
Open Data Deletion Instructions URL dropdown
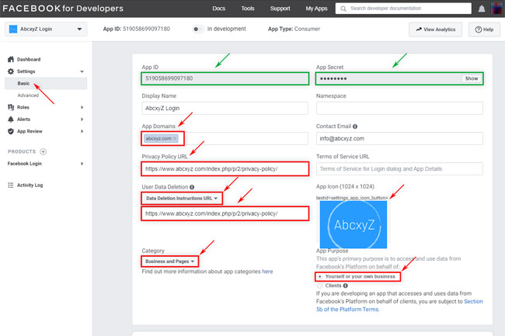click(182, 199)
